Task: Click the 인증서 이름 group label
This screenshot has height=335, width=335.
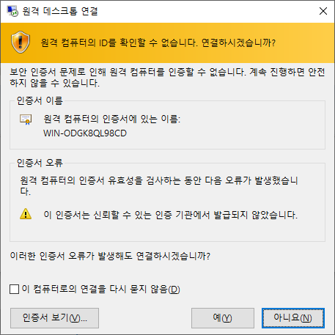Action: pyautogui.click(x=40, y=100)
